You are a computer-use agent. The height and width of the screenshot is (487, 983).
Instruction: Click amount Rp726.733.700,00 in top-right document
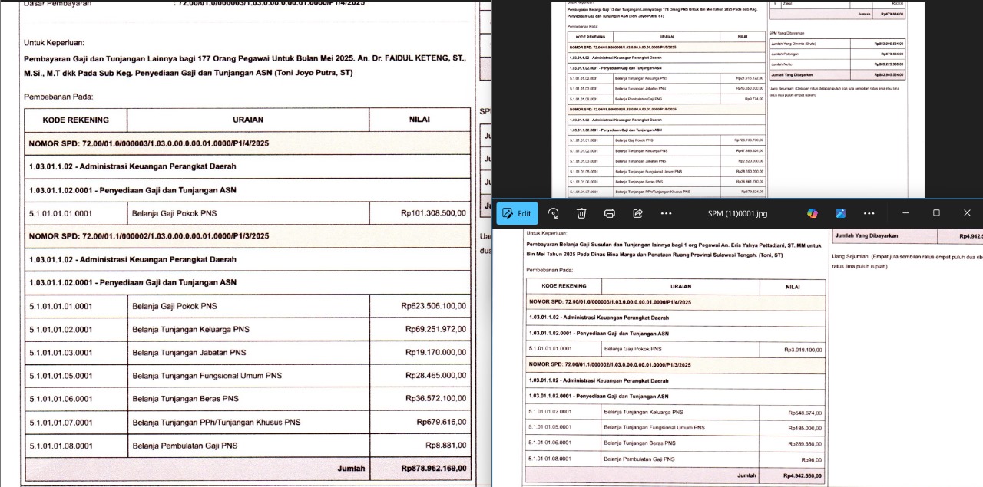pyautogui.click(x=750, y=140)
